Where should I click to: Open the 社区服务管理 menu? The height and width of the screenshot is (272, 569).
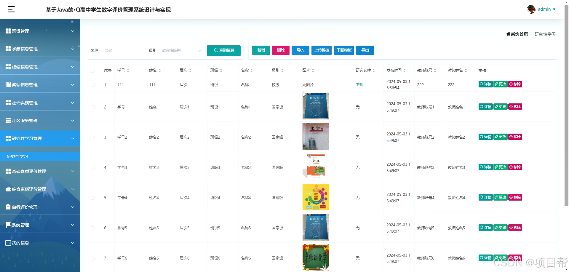[40, 121]
